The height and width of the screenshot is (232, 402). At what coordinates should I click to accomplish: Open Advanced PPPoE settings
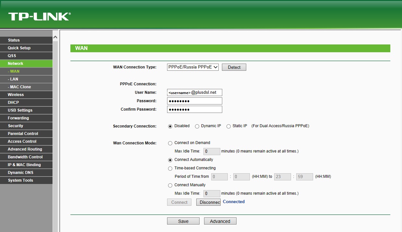[220, 221]
